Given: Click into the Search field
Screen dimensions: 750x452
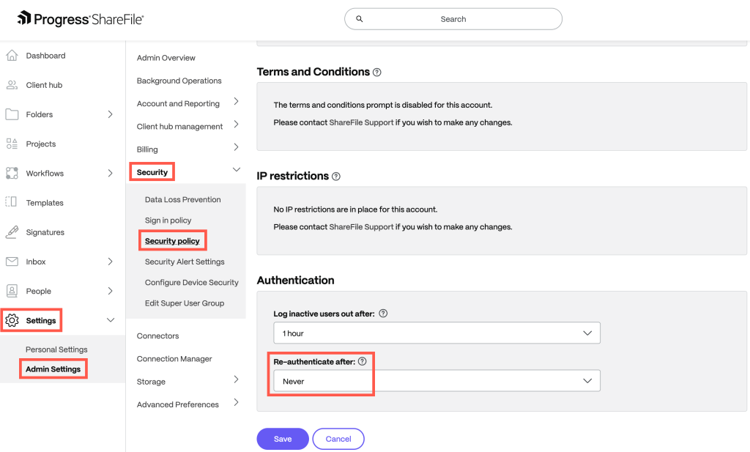Looking at the screenshot, I should pos(453,19).
